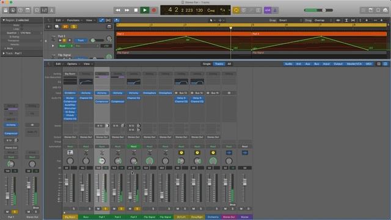Adjust the Pad 3 track header volume slider
Viewport: 391px width, 220px height.
(97, 40)
